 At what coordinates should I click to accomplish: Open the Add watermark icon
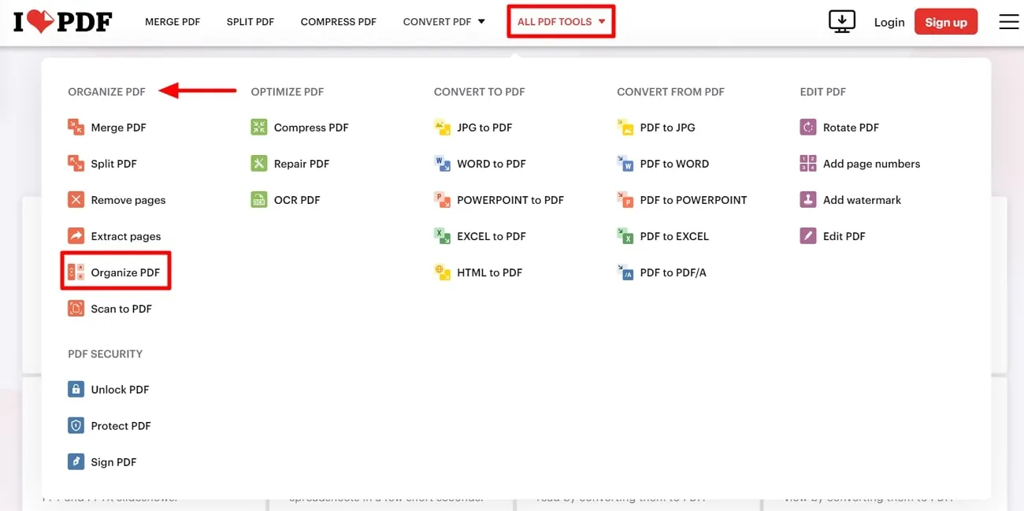click(x=807, y=199)
